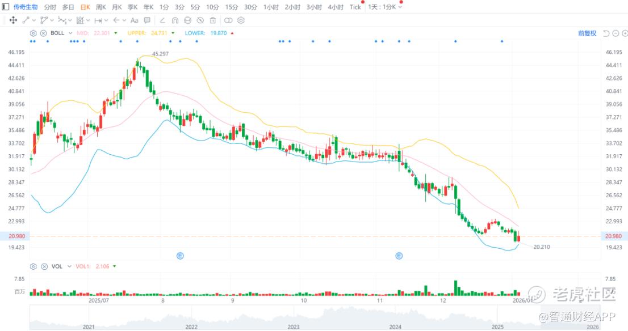Select the eraser pencil tool
The image size is (628, 331).
tap(162, 20)
